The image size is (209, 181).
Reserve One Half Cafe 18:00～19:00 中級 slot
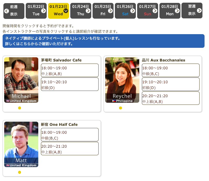pyautogui.click(x=69, y=135)
